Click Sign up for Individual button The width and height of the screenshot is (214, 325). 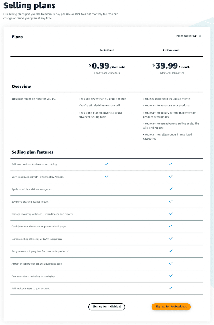107,307
